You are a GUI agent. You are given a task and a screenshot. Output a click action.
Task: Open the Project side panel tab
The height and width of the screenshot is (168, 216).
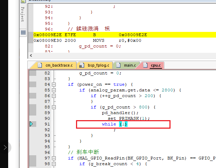[x=23, y=15]
